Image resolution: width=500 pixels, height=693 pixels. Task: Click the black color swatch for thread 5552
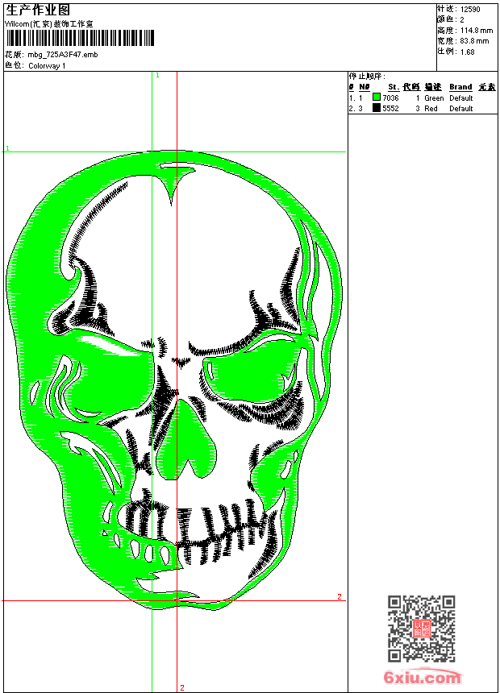377,108
